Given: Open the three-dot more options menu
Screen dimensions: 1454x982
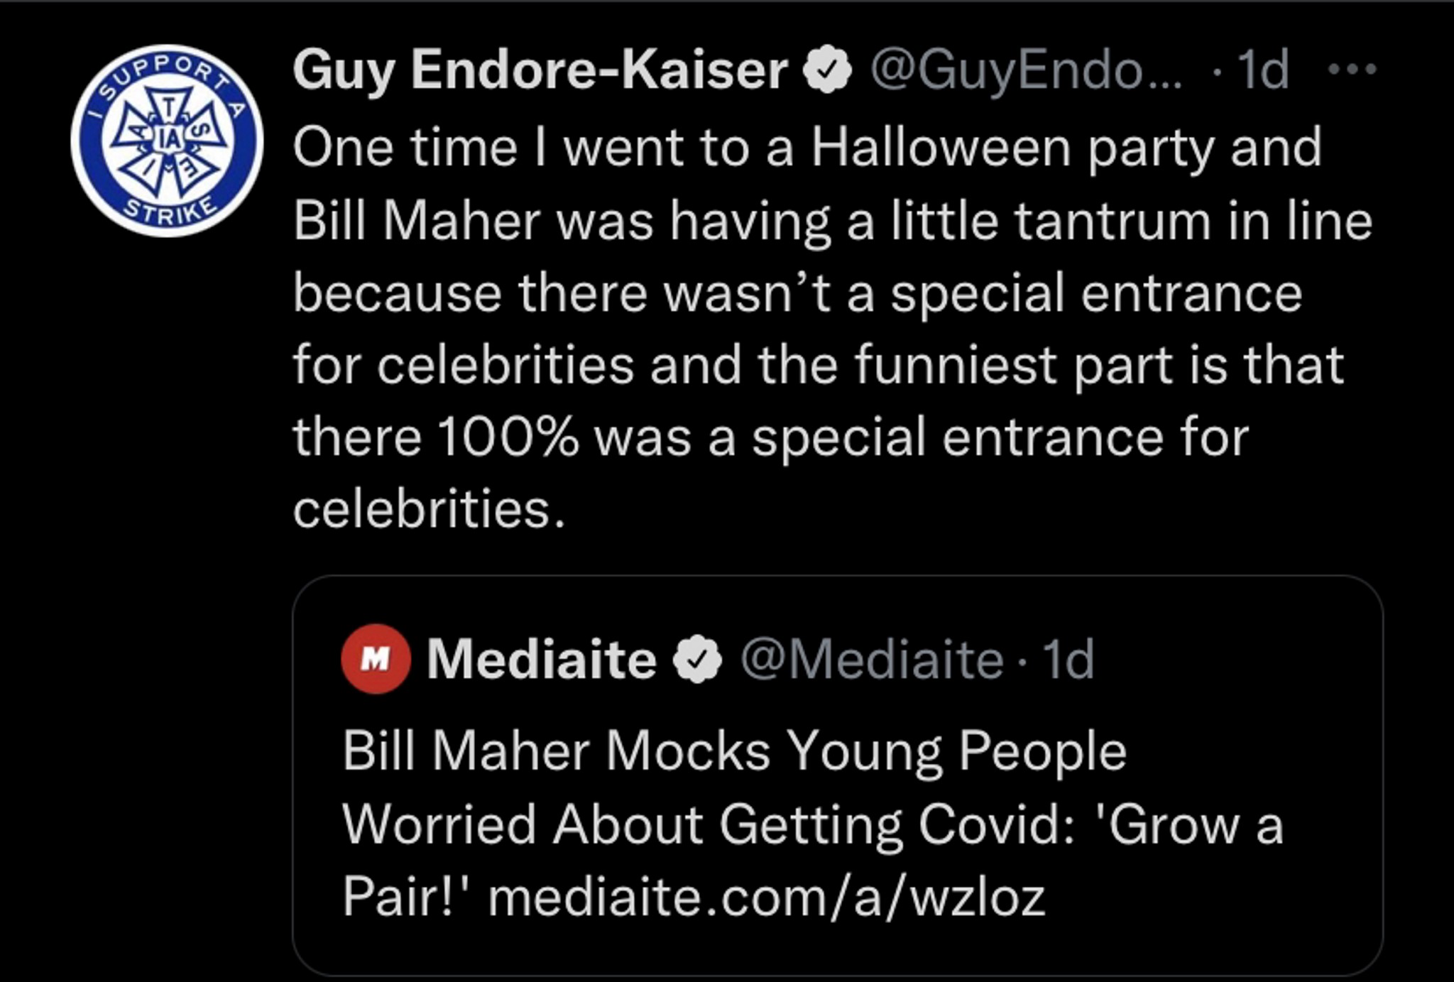Looking at the screenshot, I should pos(1352,70).
